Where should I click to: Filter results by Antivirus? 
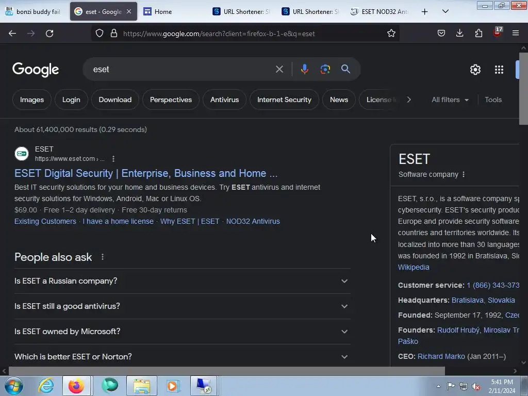[224, 100]
